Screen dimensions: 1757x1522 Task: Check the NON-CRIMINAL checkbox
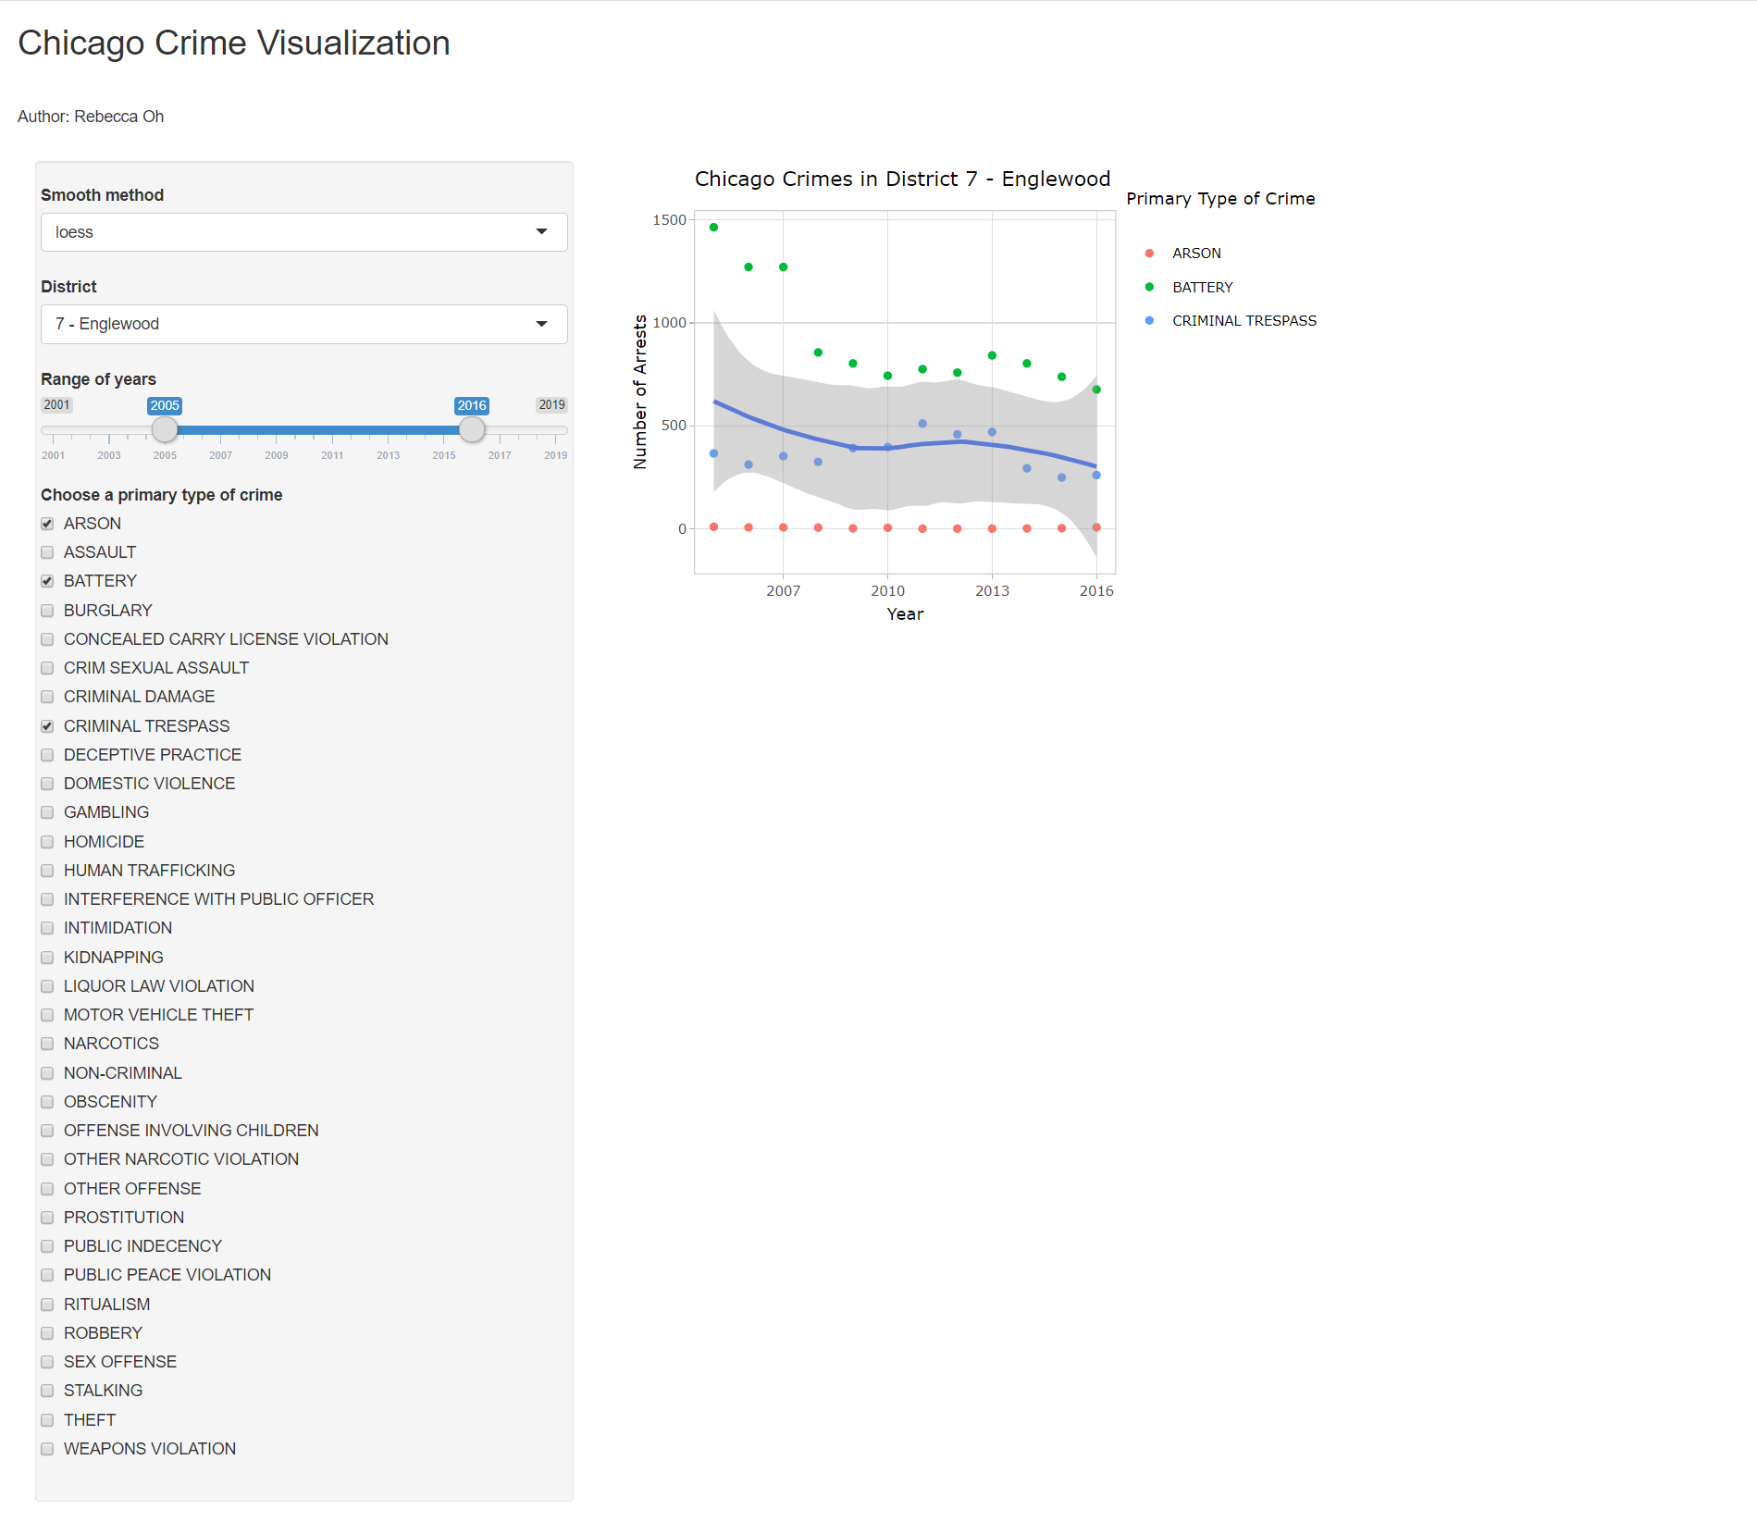coord(47,1073)
